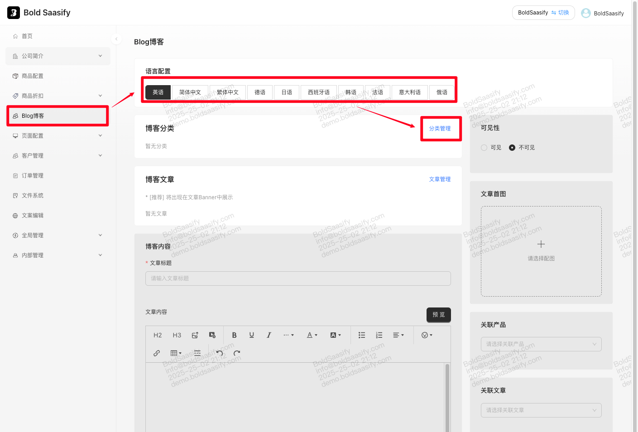The image size is (638, 432).
Task: Insert a bulleted list
Action: click(x=362, y=335)
